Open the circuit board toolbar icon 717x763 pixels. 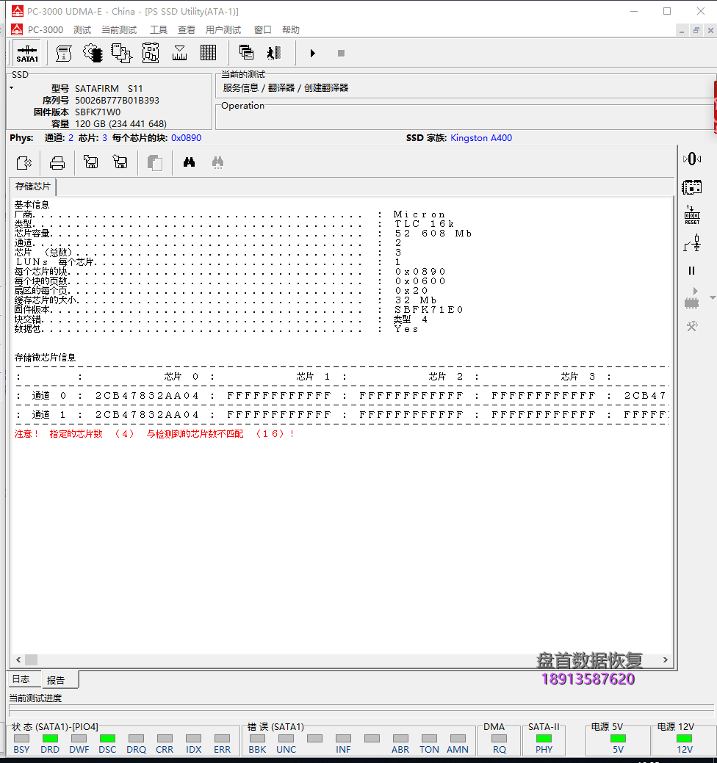151,53
